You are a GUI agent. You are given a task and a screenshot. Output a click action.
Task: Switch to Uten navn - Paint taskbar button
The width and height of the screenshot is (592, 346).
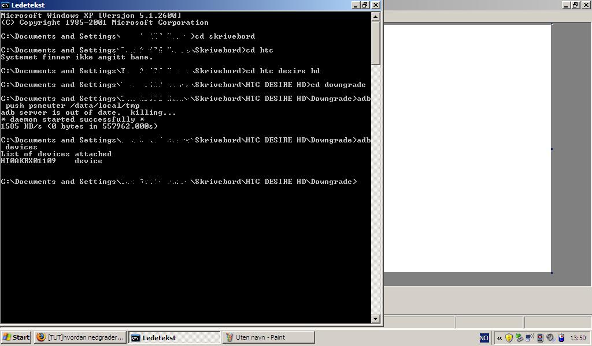pos(268,337)
